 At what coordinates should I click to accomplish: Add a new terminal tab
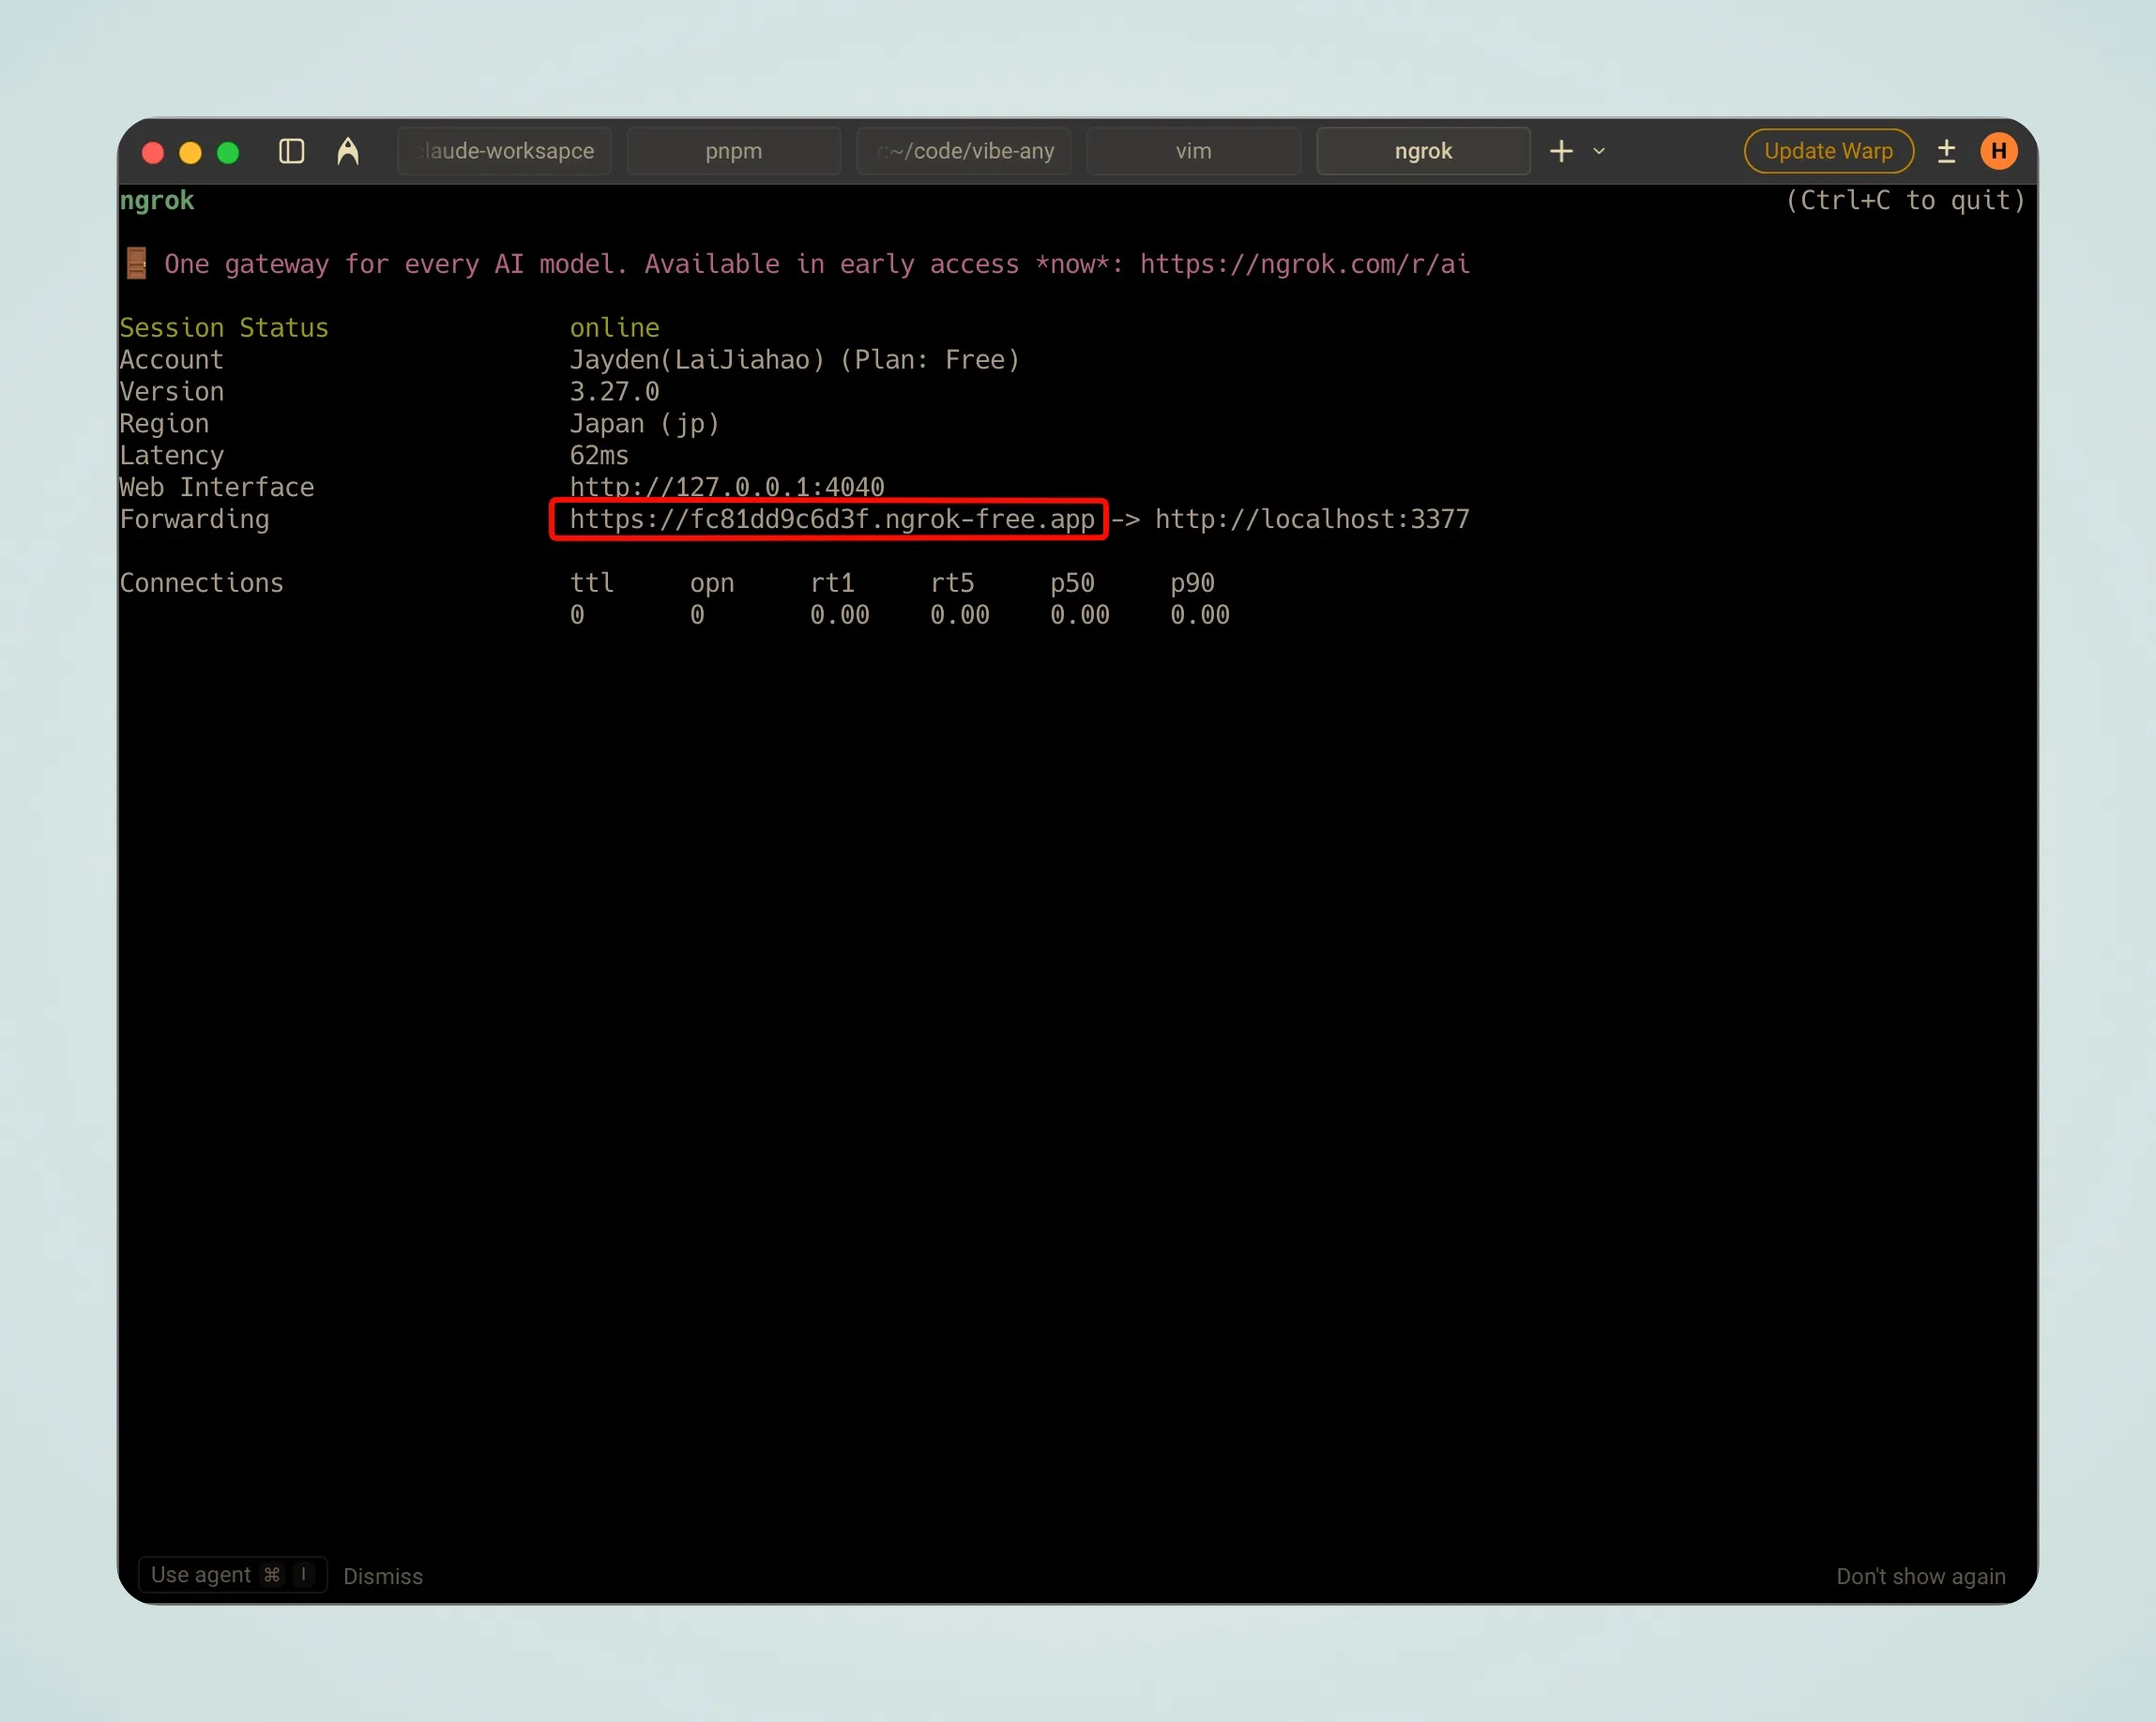(1560, 151)
